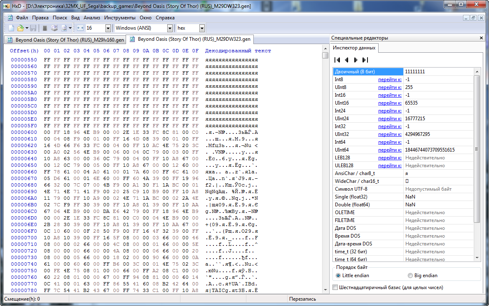Image resolution: width=489 pixels, height=306 pixels.
Task: Switch to the M29lv160.gen file tab
Action: pyautogui.click(x=66, y=40)
